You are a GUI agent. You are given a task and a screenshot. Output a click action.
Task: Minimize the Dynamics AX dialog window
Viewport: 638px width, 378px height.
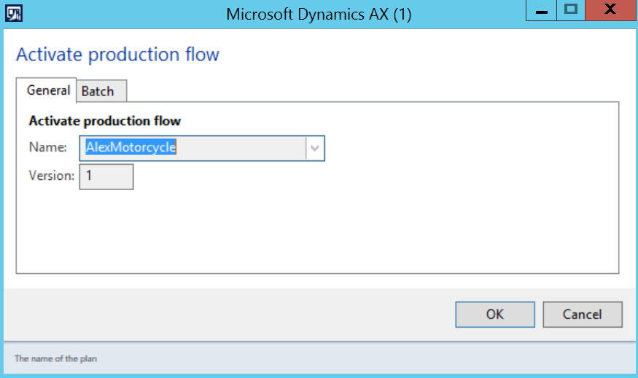pyautogui.click(x=542, y=10)
